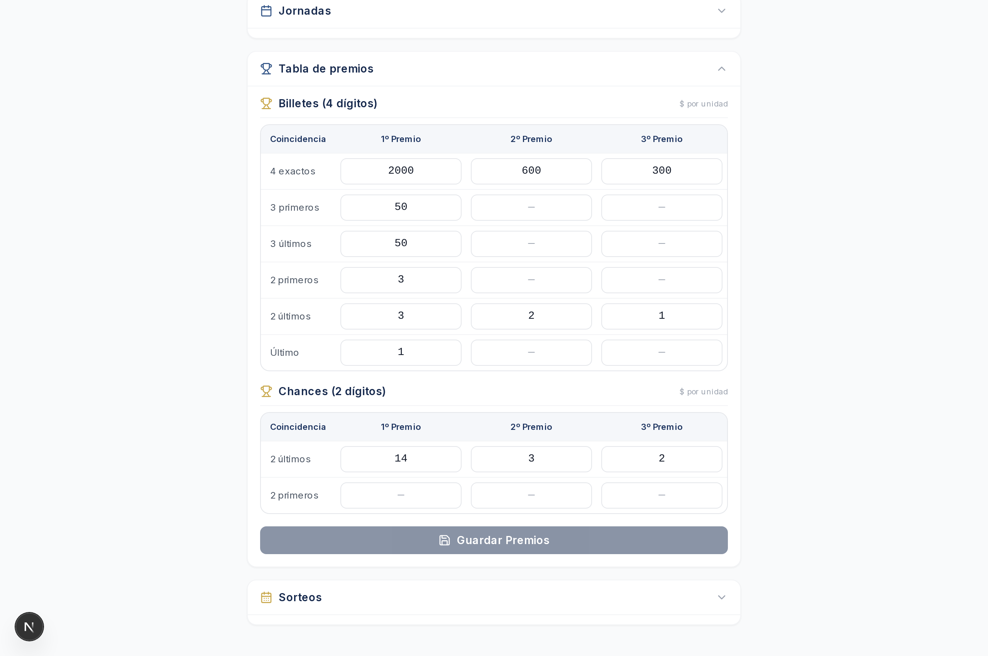The height and width of the screenshot is (656, 988).
Task: Open the Next.js dev tools badge
Action: point(29,627)
